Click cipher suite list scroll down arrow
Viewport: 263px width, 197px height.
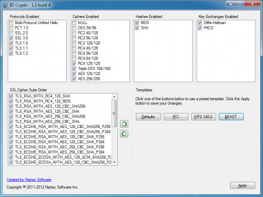pyautogui.click(x=115, y=162)
